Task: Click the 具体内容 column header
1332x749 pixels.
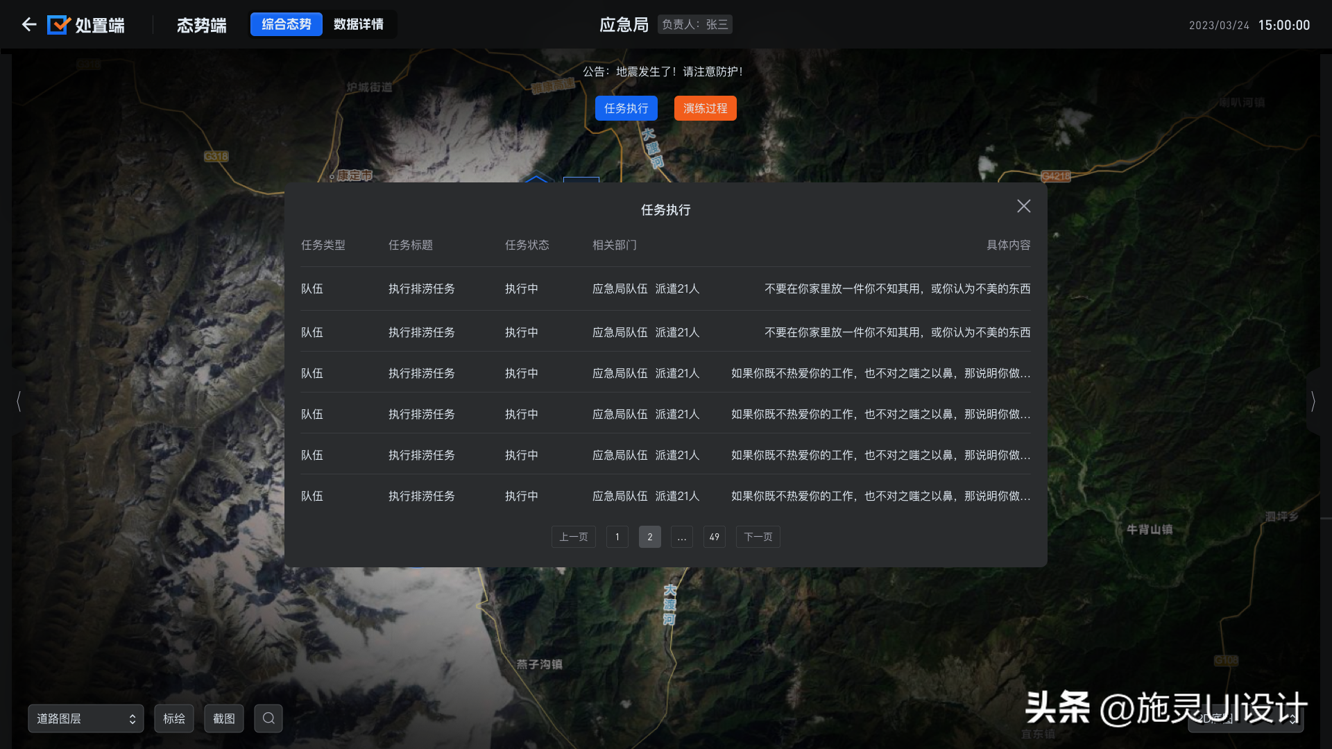Action: click(1009, 245)
